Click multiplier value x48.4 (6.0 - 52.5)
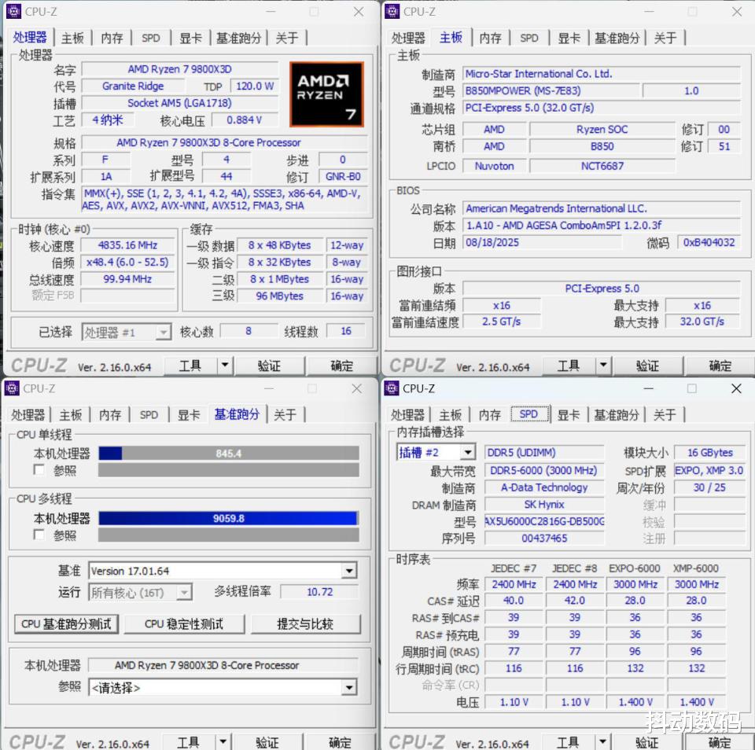 [127, 263]
